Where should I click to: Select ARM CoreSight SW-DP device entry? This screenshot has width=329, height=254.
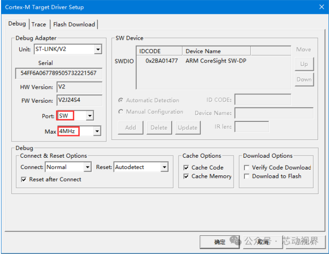coord(216,61)
